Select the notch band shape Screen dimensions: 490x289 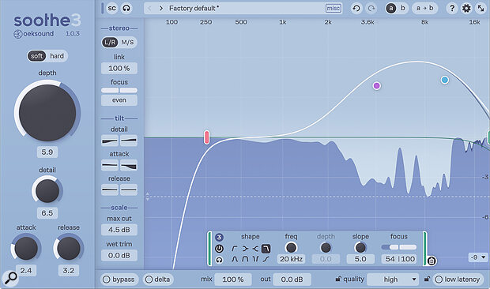click(255, 259)
